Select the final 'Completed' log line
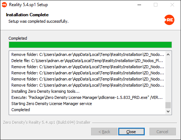 [21, 110]
